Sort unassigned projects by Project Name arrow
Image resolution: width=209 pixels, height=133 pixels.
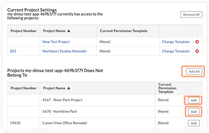69,88
